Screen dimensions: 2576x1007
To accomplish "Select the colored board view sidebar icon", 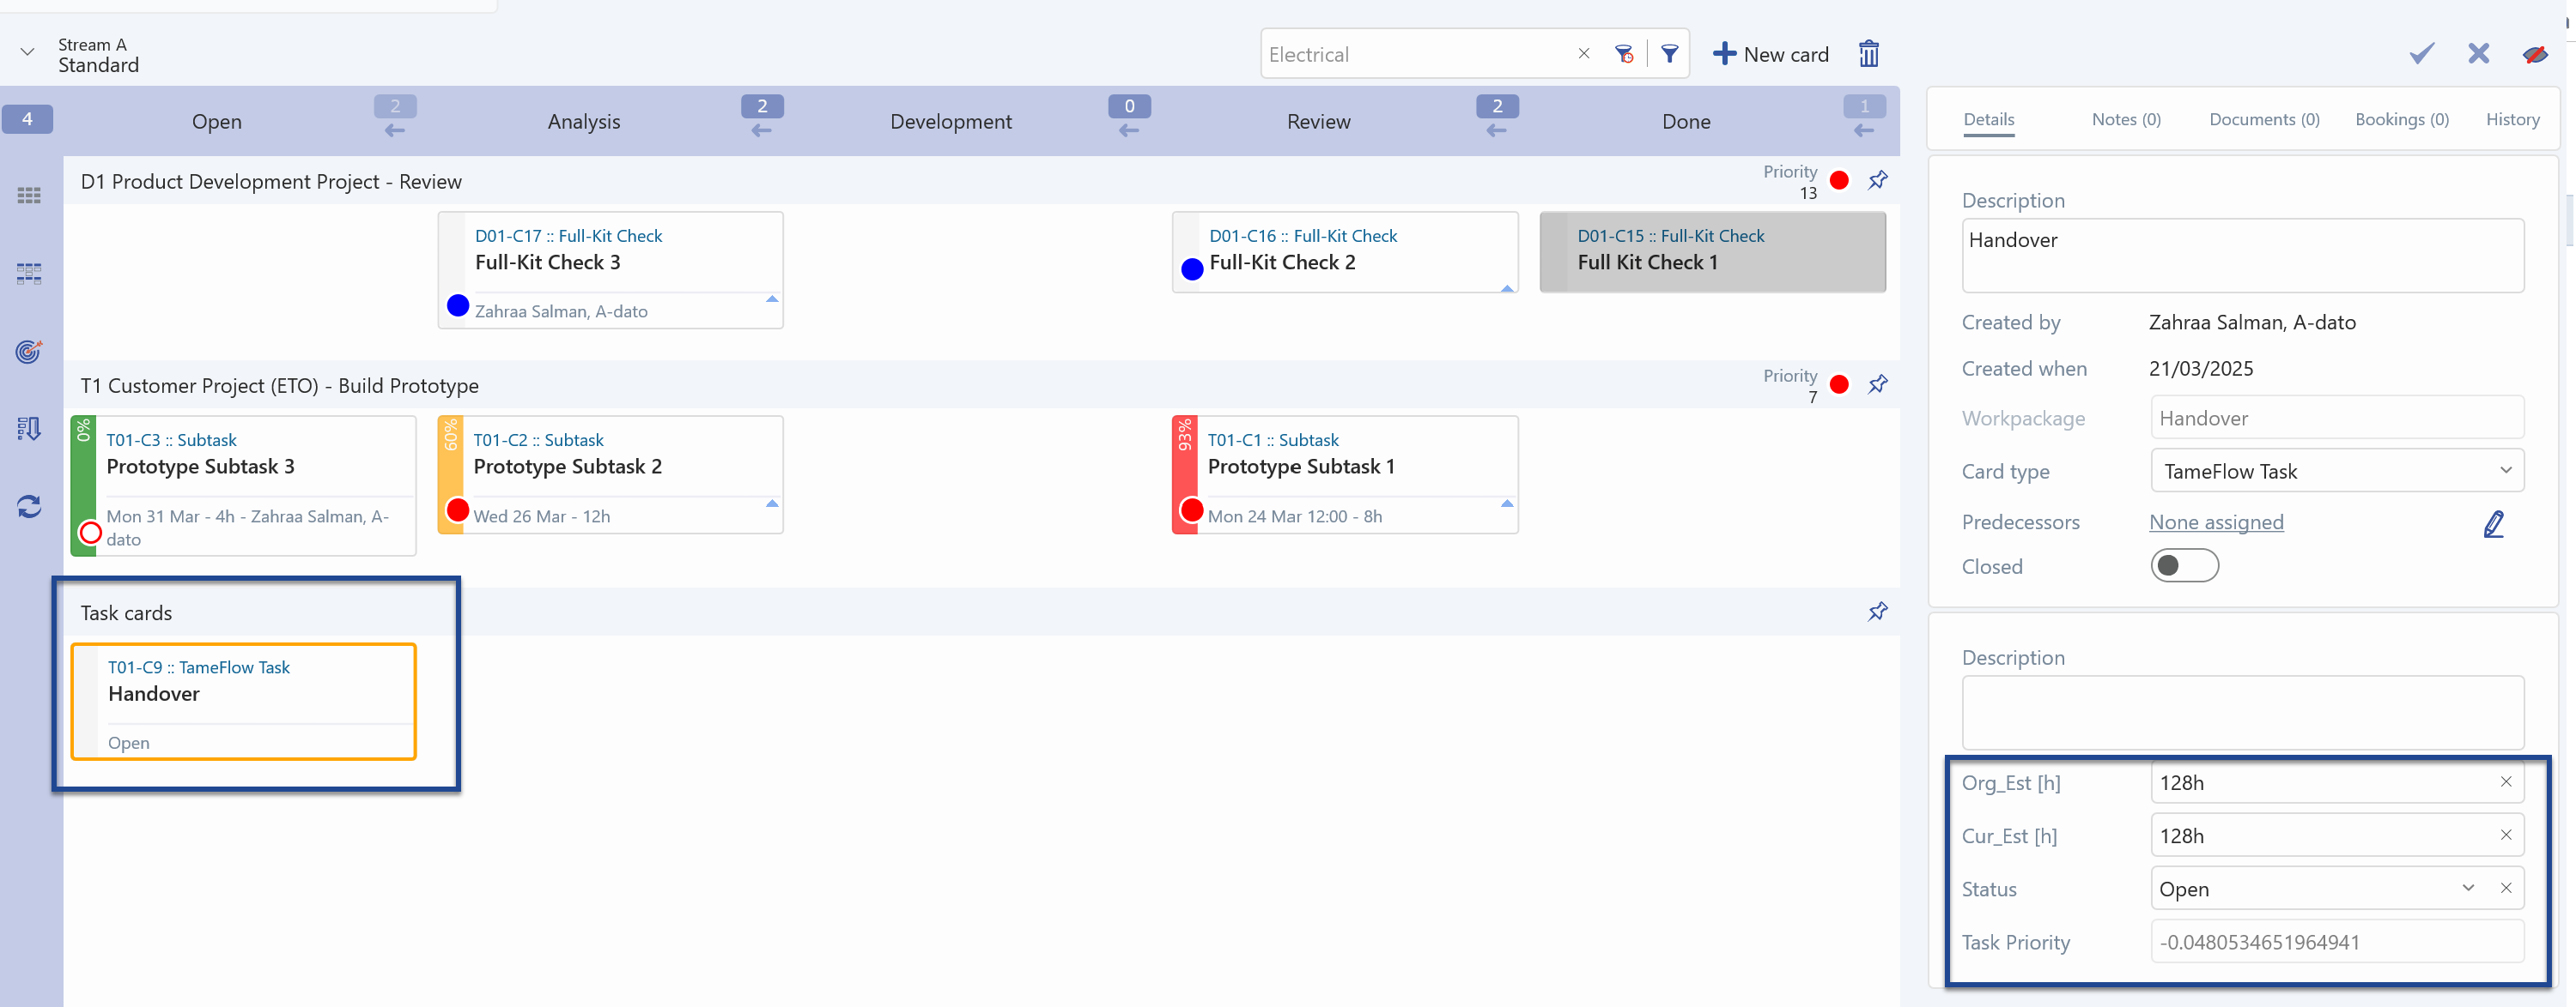I will pyautogui.click(x=29, y=274).
